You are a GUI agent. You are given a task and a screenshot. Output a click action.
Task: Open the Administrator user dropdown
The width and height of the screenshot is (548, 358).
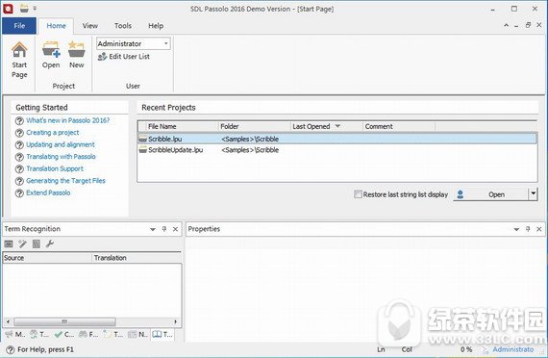(166, 43)
